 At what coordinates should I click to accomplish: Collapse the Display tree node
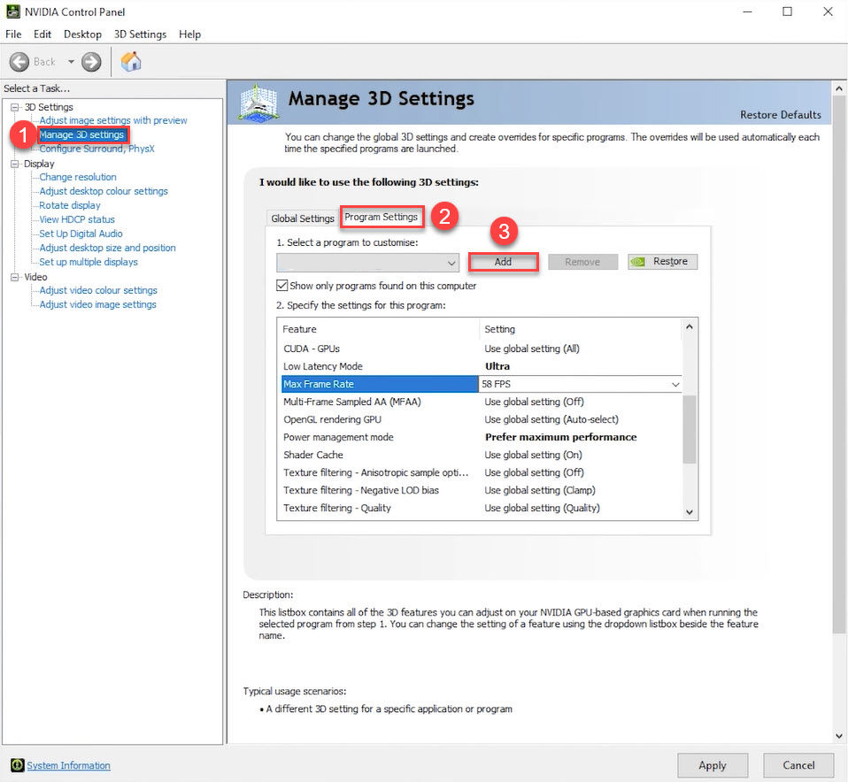[15, 164]
